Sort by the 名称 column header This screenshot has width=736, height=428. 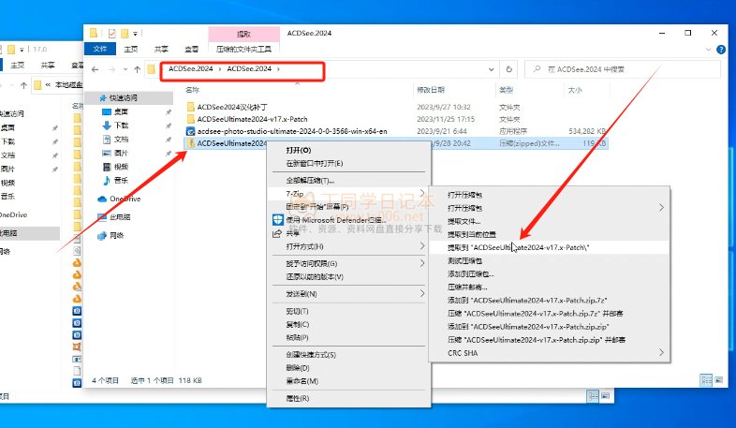click(x=193, y=90)
